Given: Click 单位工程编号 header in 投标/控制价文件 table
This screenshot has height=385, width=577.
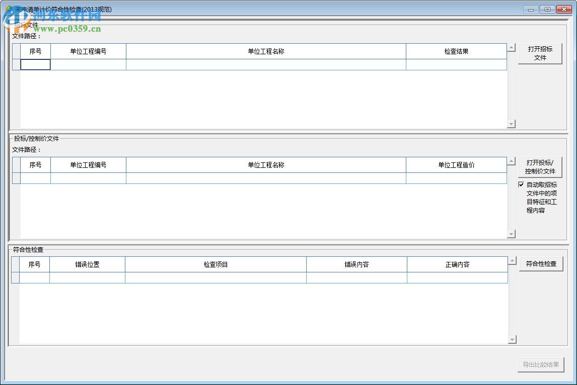Looking at the screenshot, I should [88, 165].
